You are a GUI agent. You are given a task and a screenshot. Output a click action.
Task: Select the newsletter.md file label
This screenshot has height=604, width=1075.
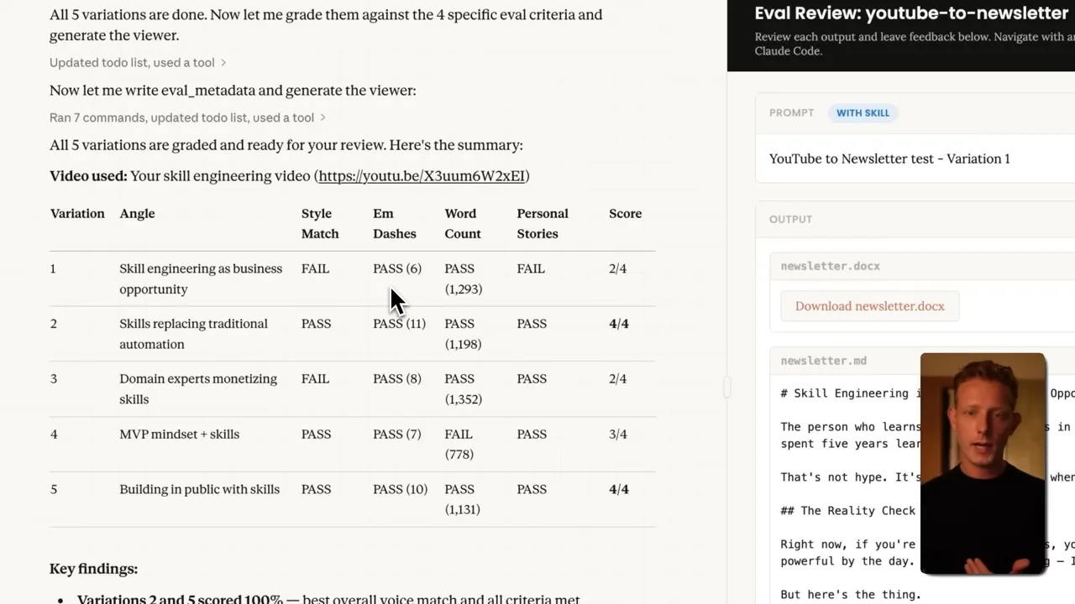(x=824, y=361)
